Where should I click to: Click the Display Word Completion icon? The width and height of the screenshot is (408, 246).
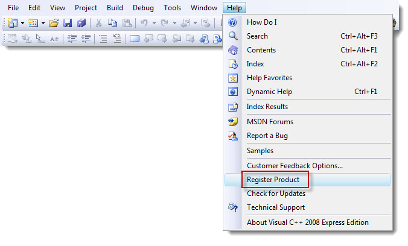54,39
